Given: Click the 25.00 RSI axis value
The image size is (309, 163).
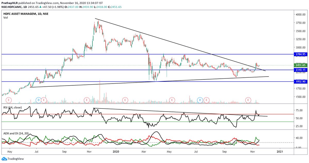Looking at the screenshot, I should pyautogui.click(x=300, y=126).
